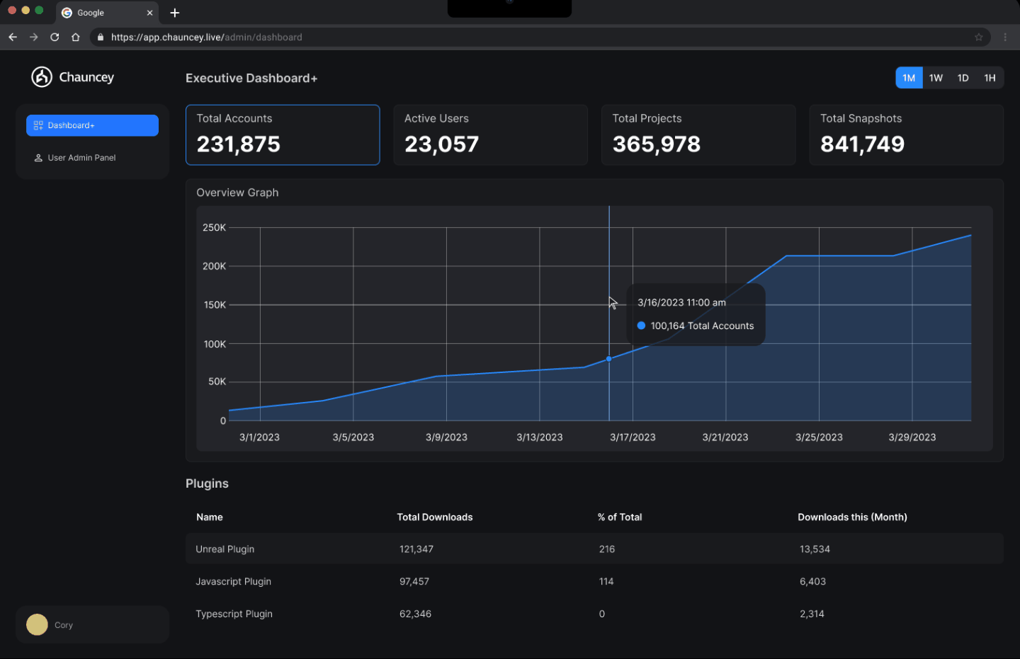Close the Google browser tab
The height and width of the screenshot is (659, 1020).
[x=149, y=13]
